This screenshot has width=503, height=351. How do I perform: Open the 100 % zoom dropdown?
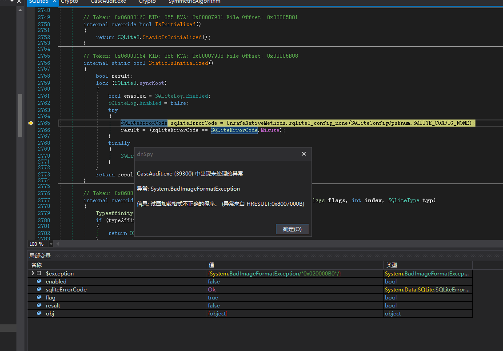pyautogui.click(x=51, y=244)
